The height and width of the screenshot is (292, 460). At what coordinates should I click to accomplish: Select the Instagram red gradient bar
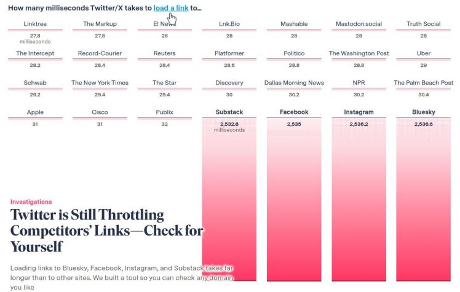click(x=359, y=202)
